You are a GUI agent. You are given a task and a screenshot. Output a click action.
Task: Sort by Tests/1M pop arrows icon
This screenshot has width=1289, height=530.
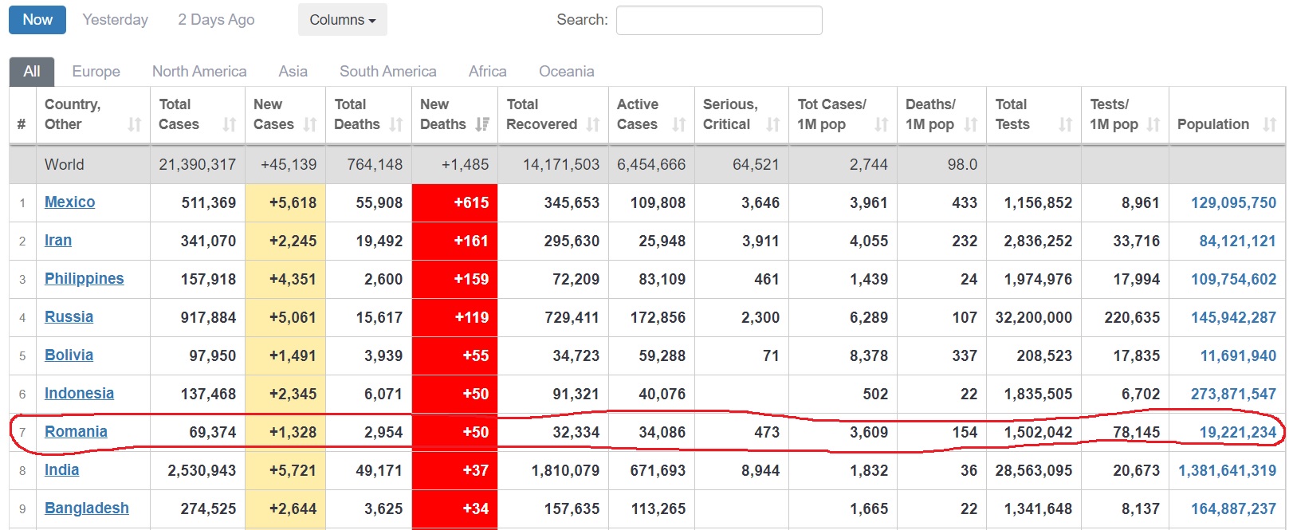pyautogui.click(x=1153, y=124)
